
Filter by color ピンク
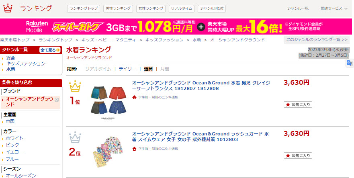(x=12, y=145)
